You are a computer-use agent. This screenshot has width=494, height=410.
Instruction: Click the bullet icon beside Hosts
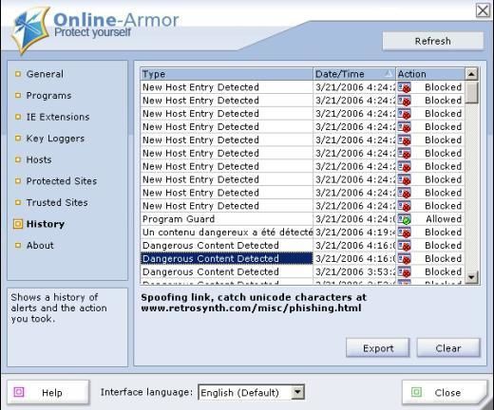18,159
